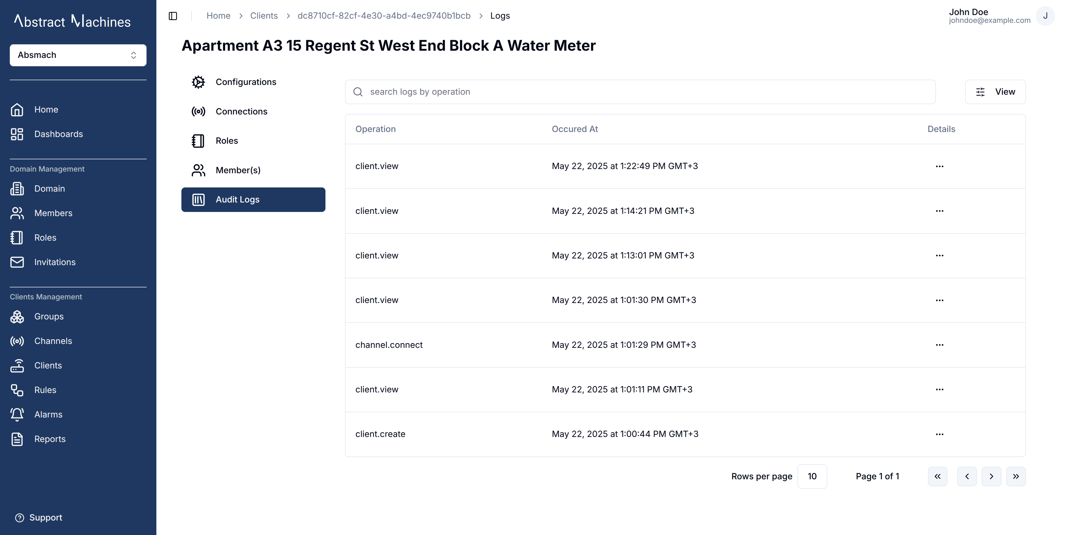The image size is (1070, 535).
Task: Click the Clients breadcrumb link
Action: coord(264,16)
